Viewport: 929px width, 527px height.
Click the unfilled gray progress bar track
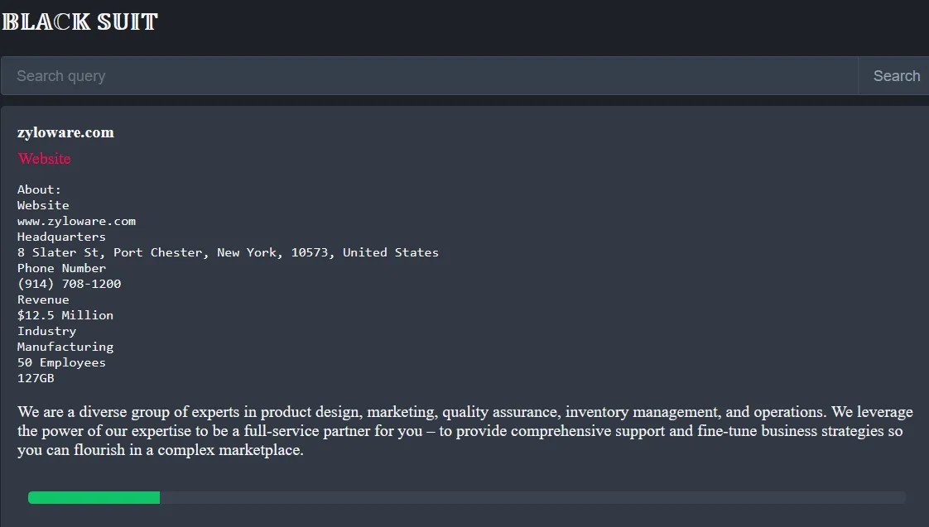pos(530,497)
